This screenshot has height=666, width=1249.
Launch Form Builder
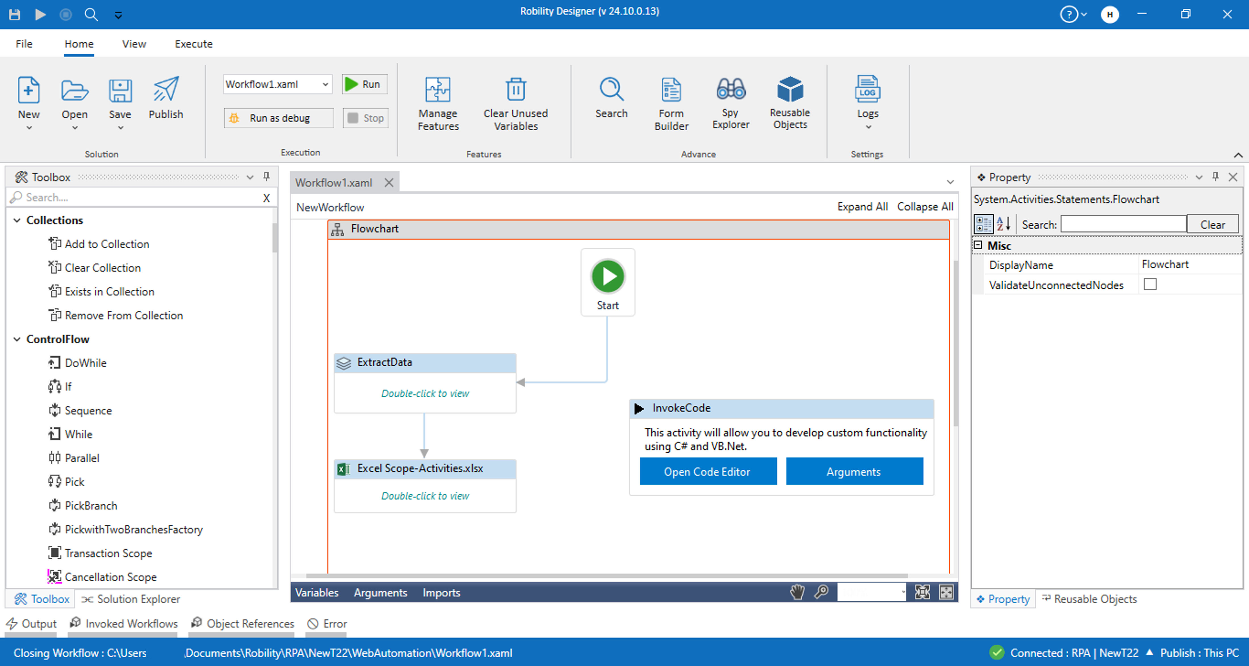671,103
